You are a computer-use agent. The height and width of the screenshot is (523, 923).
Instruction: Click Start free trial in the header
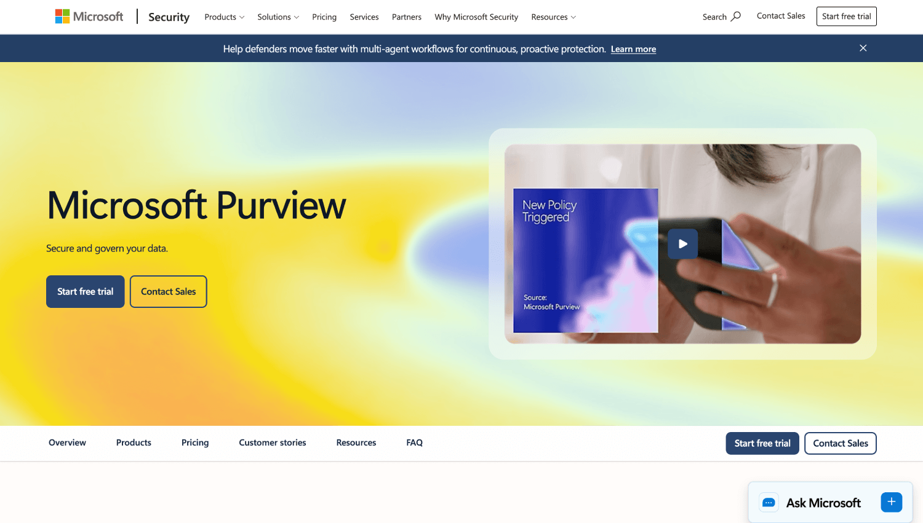click(847, 17)
